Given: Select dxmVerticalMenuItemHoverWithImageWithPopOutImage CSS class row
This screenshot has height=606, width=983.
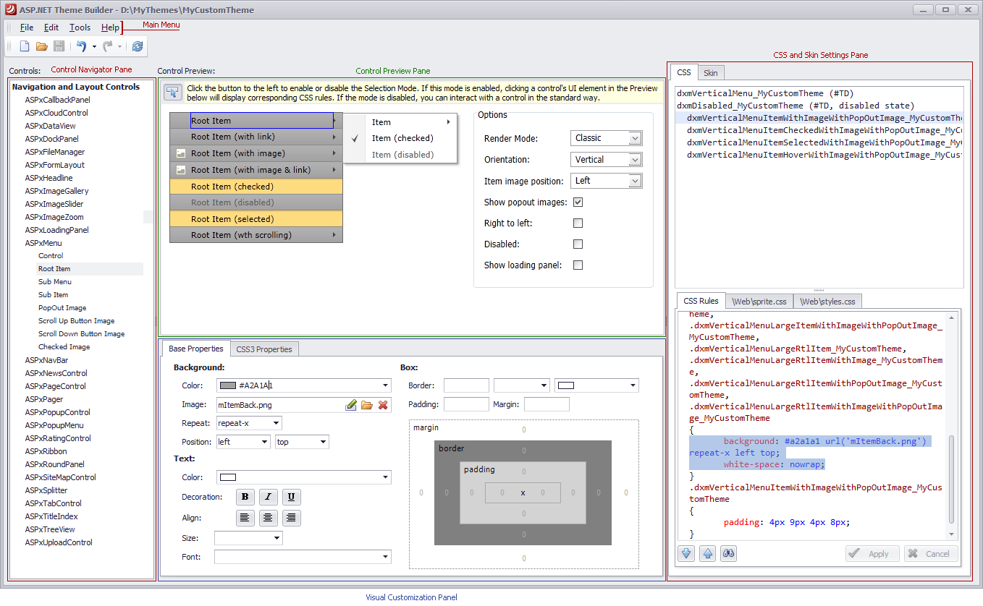Looking at the screenshot, I should [819, 155].
